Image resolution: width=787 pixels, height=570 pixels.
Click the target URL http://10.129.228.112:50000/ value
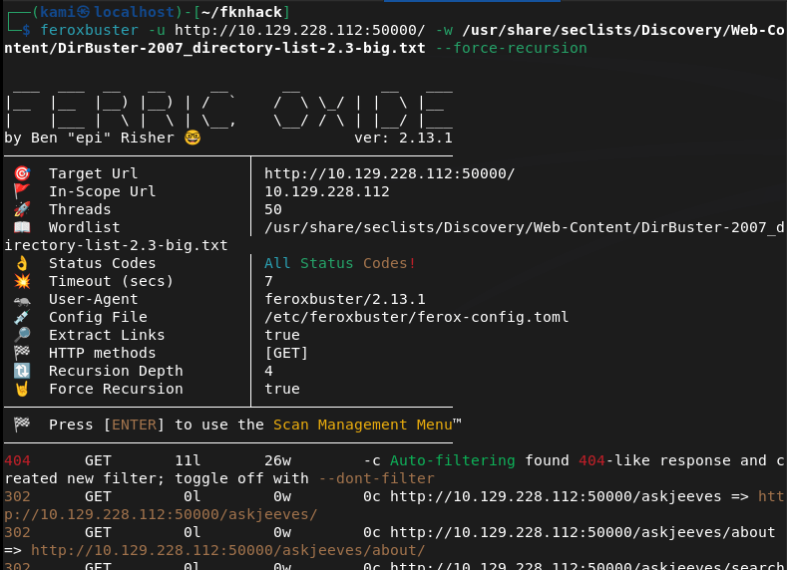point(389,173)
